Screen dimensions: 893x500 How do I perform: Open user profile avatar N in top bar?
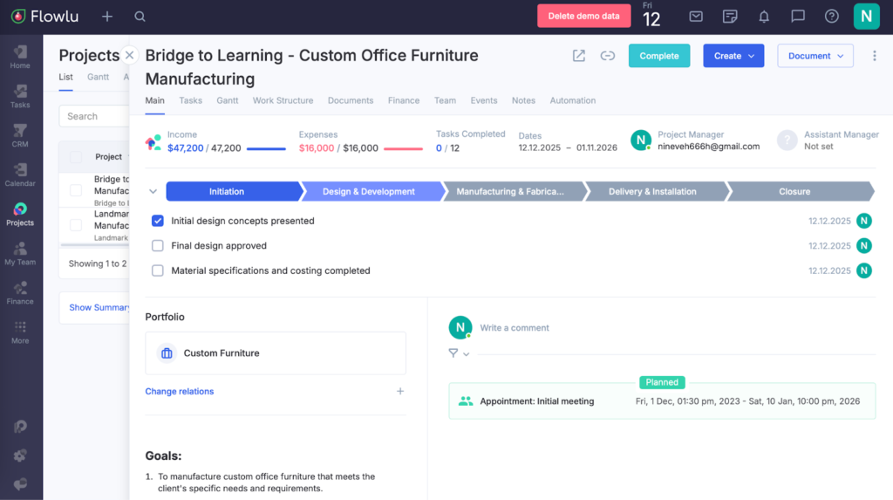point(866,16)
